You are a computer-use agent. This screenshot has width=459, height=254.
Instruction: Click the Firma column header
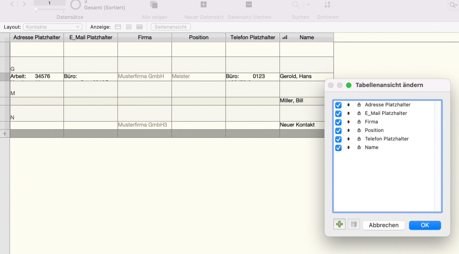[x=145, y=37]
